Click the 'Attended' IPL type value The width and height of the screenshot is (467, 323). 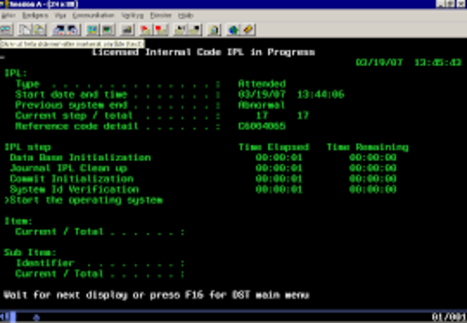(262, 84)
